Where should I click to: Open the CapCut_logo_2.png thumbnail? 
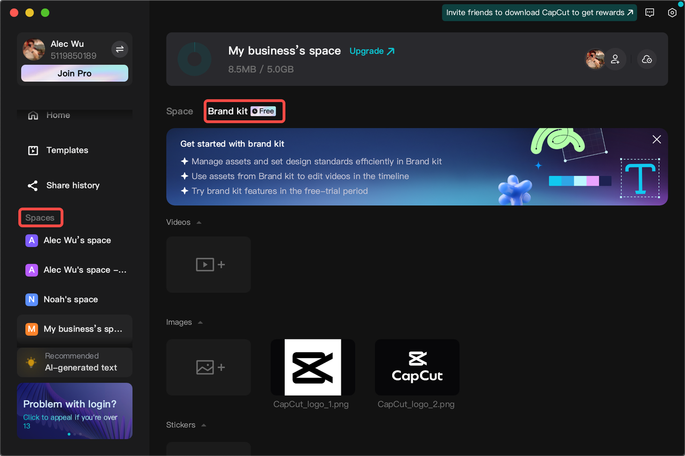(417, 367)
